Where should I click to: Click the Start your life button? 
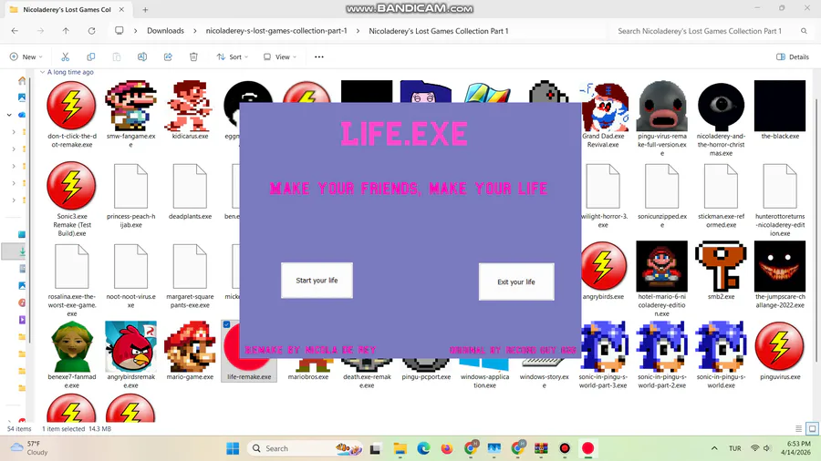(317, 281)
